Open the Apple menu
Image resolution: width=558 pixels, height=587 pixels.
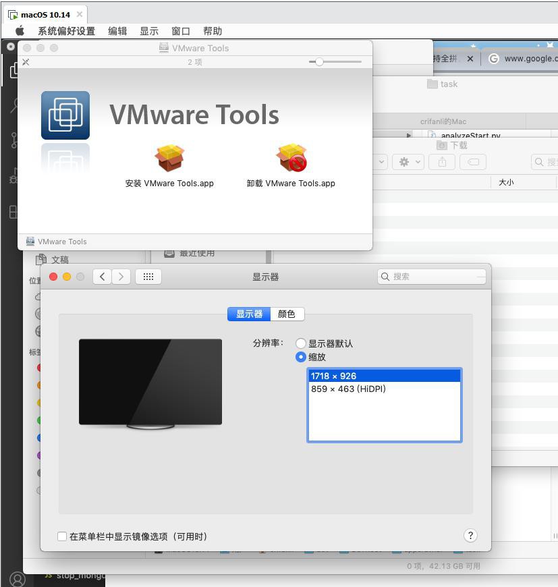click(20, 30)
